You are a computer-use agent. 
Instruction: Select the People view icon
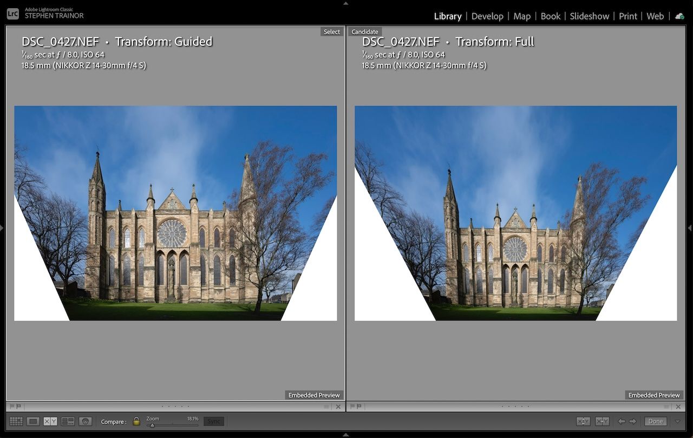click(84, 421)
